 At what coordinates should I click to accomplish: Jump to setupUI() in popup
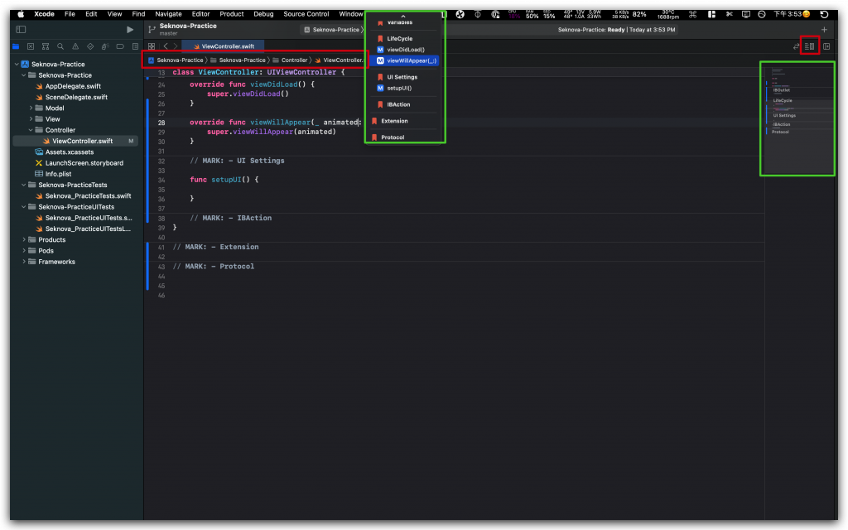tap(399, 88)
